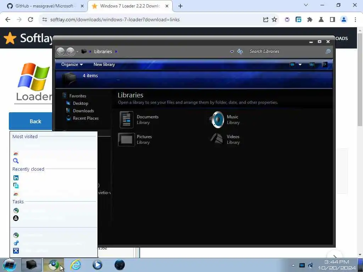Expand the recent pages arrow beside forward
Image resolution: width=363 pixels, height=272 pixels.
77,52
